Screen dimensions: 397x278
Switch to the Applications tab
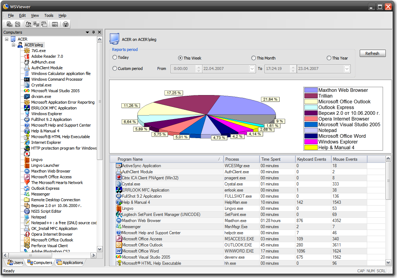click(70, 263)
